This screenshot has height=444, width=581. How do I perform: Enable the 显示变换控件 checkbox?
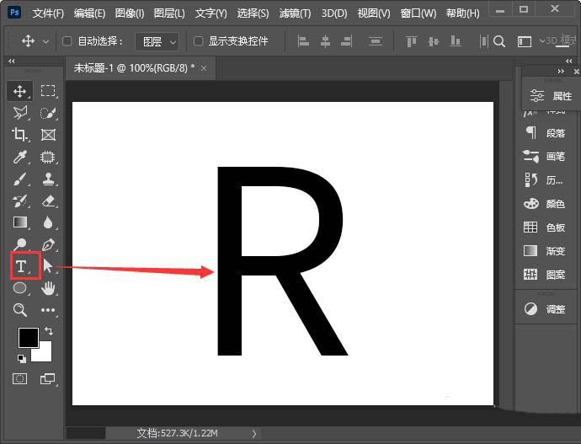[198, 40]
